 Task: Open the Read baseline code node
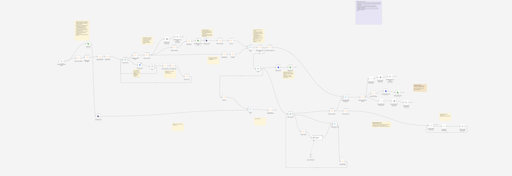(189, 41)
